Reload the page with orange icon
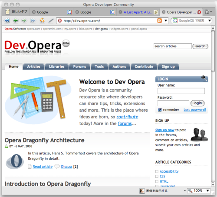Viewport: 217px width, 197px height. pyautogui.click(x=42, y=20)
